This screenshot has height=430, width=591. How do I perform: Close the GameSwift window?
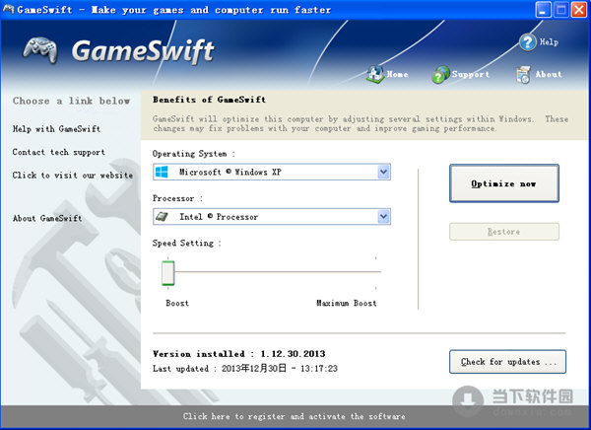pyautogui.click(x=579, y=10)
